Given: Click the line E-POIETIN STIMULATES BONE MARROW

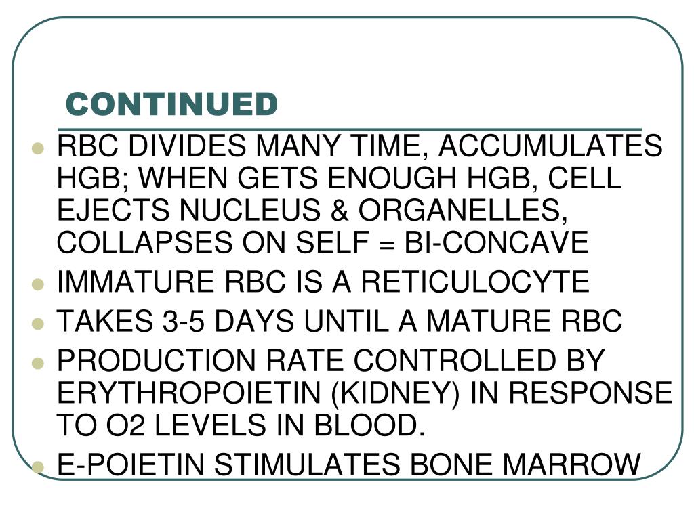Looking at the screenshot, I should pyautogui.click(x=349, y=464).
